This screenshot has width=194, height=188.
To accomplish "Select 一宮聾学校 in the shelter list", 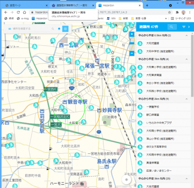I will pyautogui.click(x=164, y=107).
